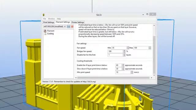This screenshot has height=110, width=196.
Task: Click the horizontal scrollbar left arrow
Action: (76, 78)
